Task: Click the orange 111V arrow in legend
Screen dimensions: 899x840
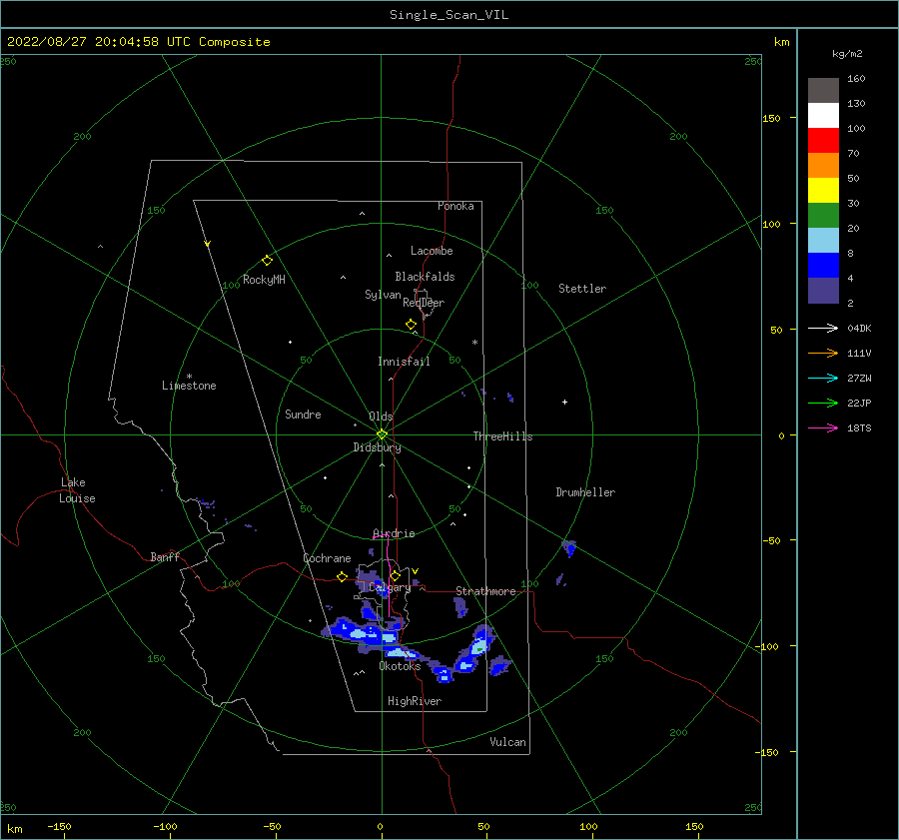Action: [823, 354]
